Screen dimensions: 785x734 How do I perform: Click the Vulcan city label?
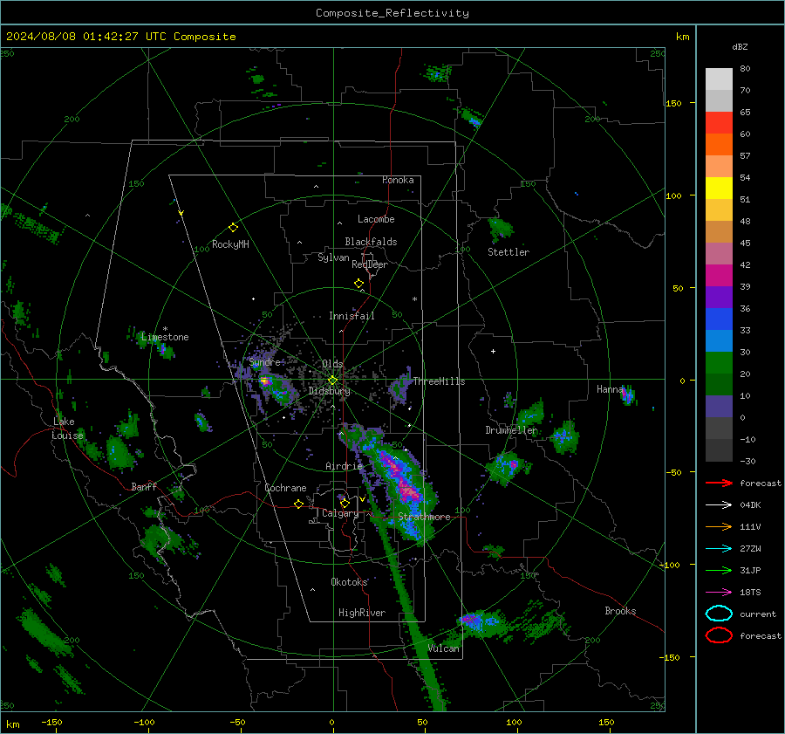coord(443,648)
